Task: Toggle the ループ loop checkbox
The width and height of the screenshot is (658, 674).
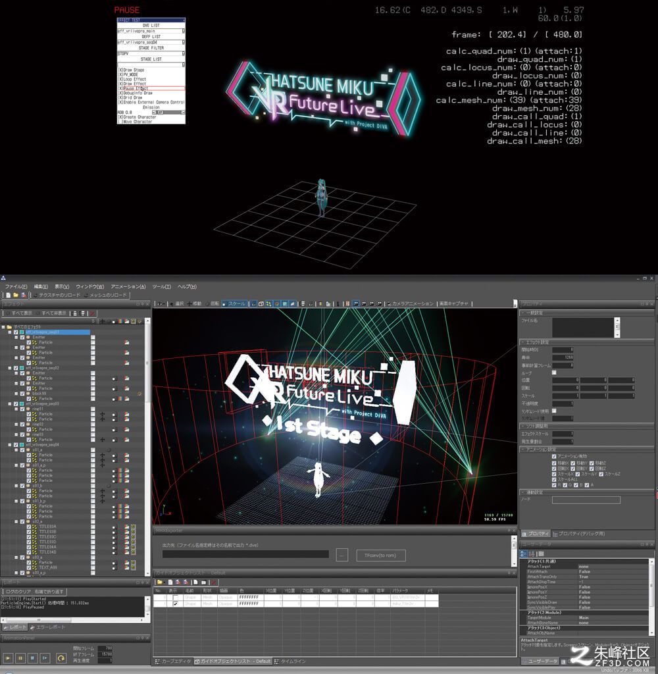Action: [x=555, y=373]
